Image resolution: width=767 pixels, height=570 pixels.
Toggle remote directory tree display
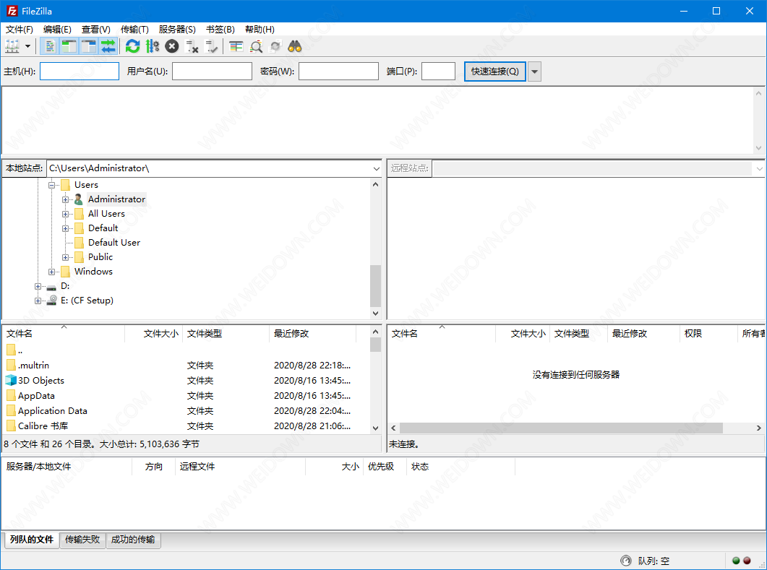pyautogui.click(x=88, y=46)
